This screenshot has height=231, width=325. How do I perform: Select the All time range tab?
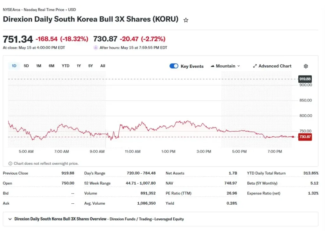coord(103,66)
